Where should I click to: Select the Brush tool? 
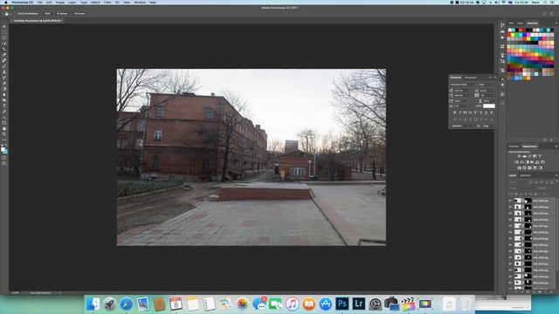(x=4, y=66)
